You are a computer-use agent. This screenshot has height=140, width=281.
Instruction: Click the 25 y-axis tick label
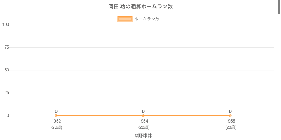[7, 93]
